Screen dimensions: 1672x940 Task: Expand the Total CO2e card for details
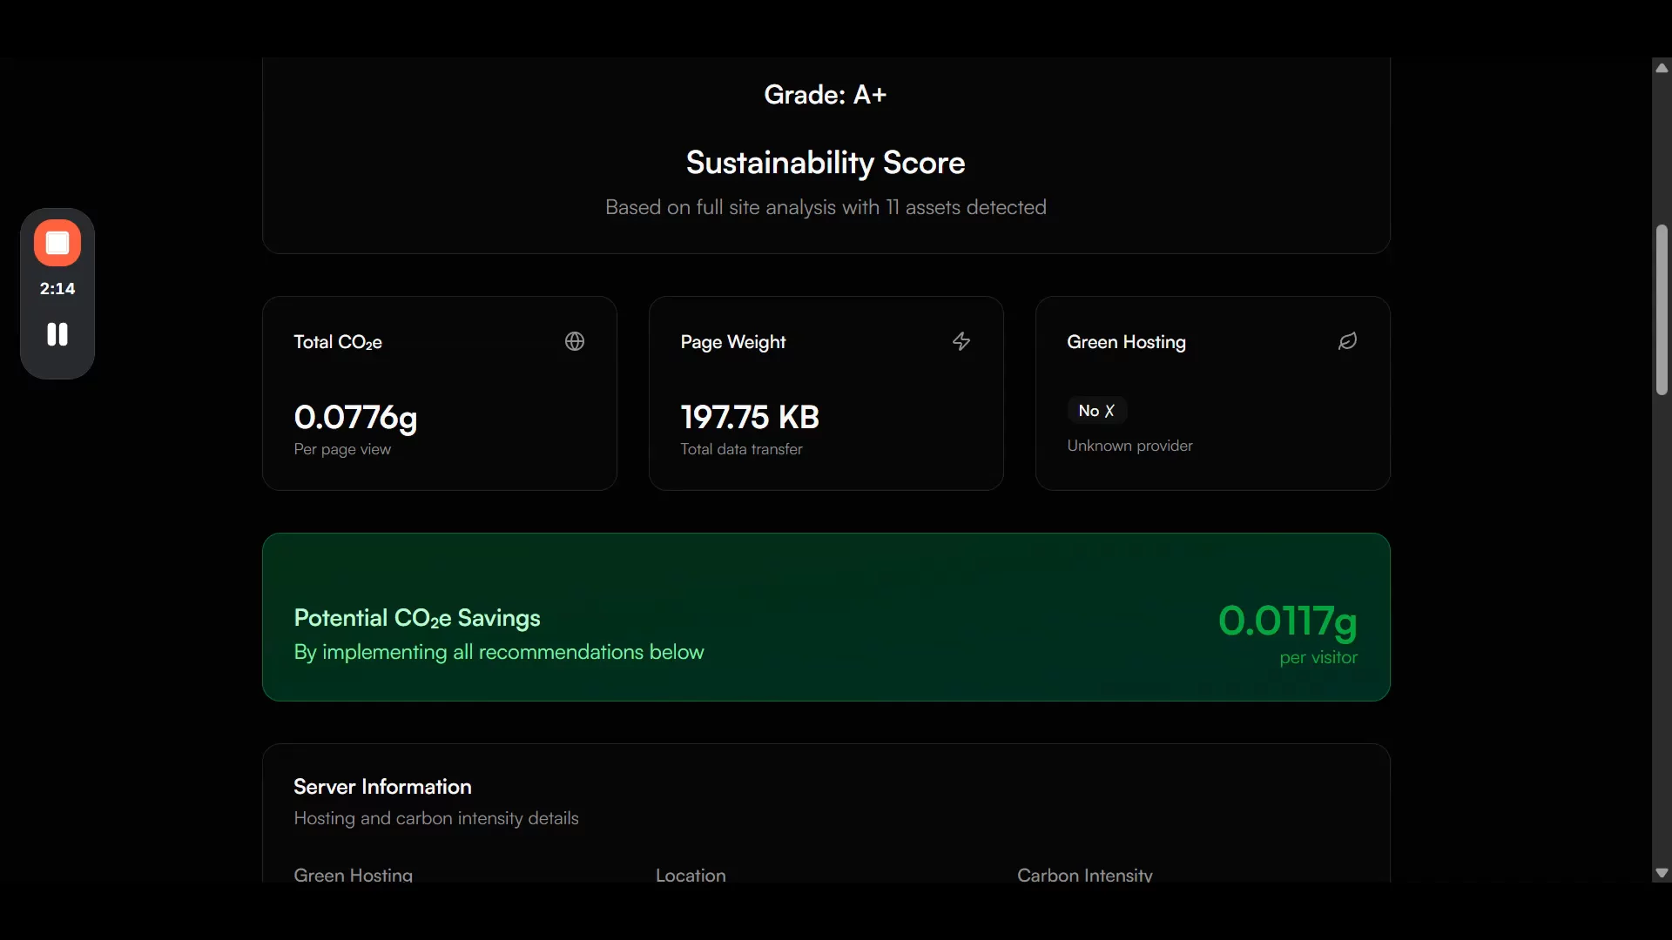439,393
